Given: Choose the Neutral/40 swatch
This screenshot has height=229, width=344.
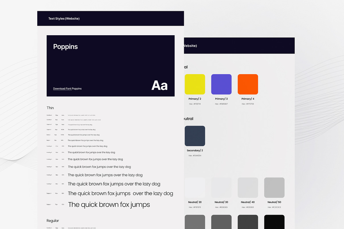Looking at the screenshot, I should click(x=248, y=187).
